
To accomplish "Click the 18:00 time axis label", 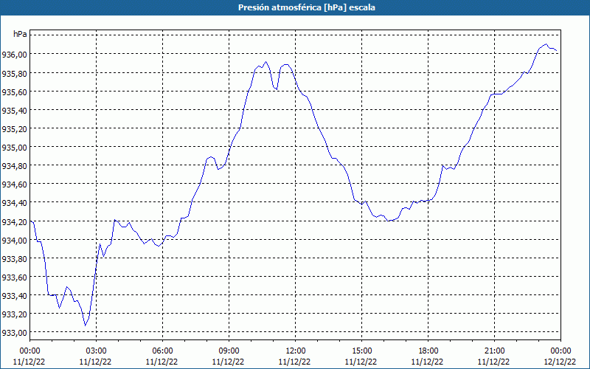I will (x=428, y=351).
